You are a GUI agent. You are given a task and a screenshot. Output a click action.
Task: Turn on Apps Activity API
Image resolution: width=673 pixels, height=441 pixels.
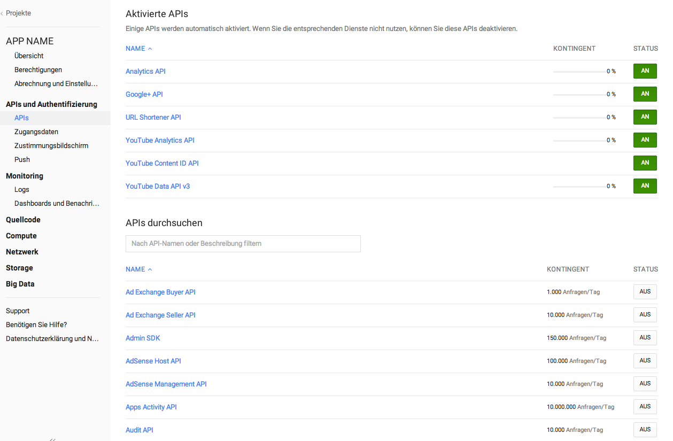[x=645, y=407]
